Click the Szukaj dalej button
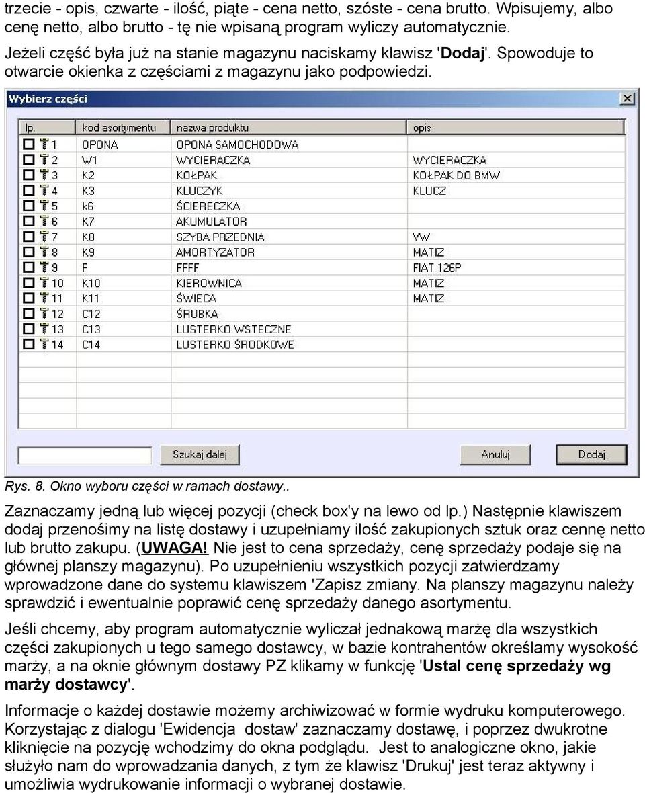 (200, 454)
